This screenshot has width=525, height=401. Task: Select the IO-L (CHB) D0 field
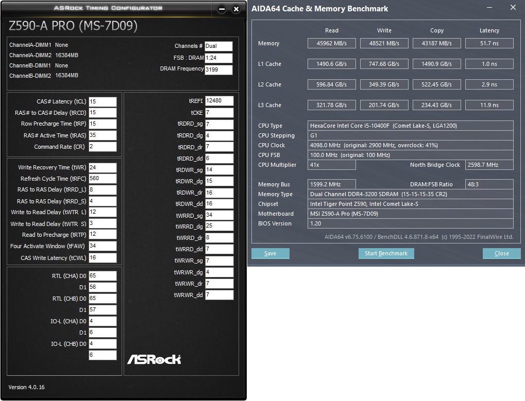[103, 344]
